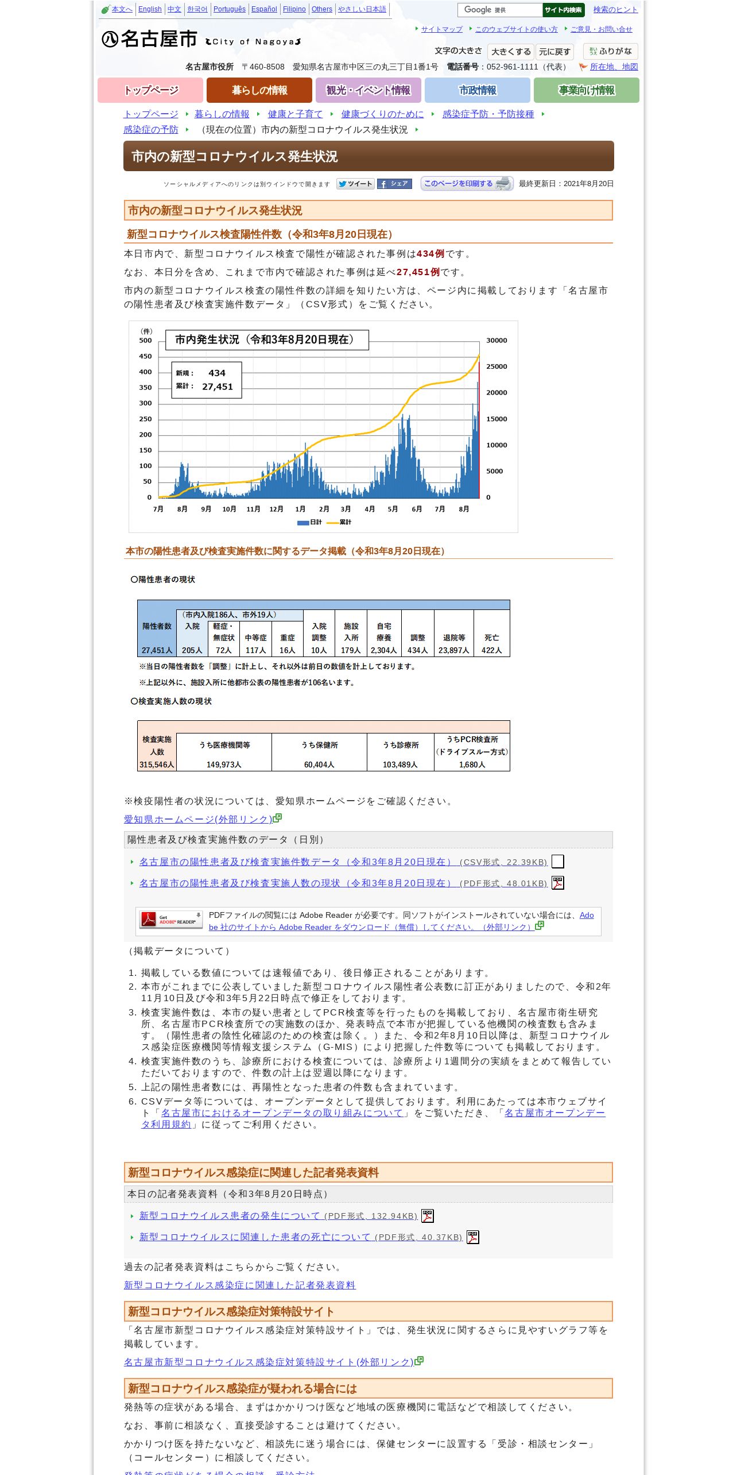Click breadcrumb 健康づくりのために

point(383,114)
